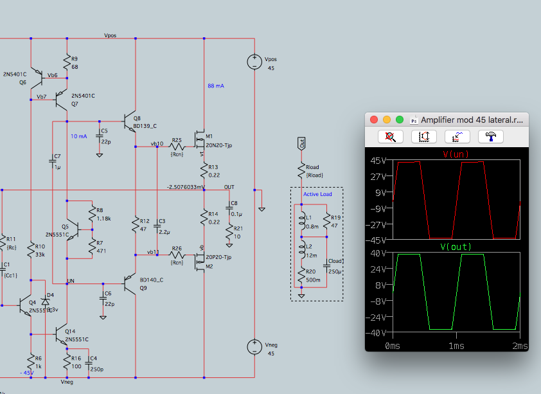Click the Vneg voltage source symbol
This screenshot has height=394, width=541.
coord(254,346)
